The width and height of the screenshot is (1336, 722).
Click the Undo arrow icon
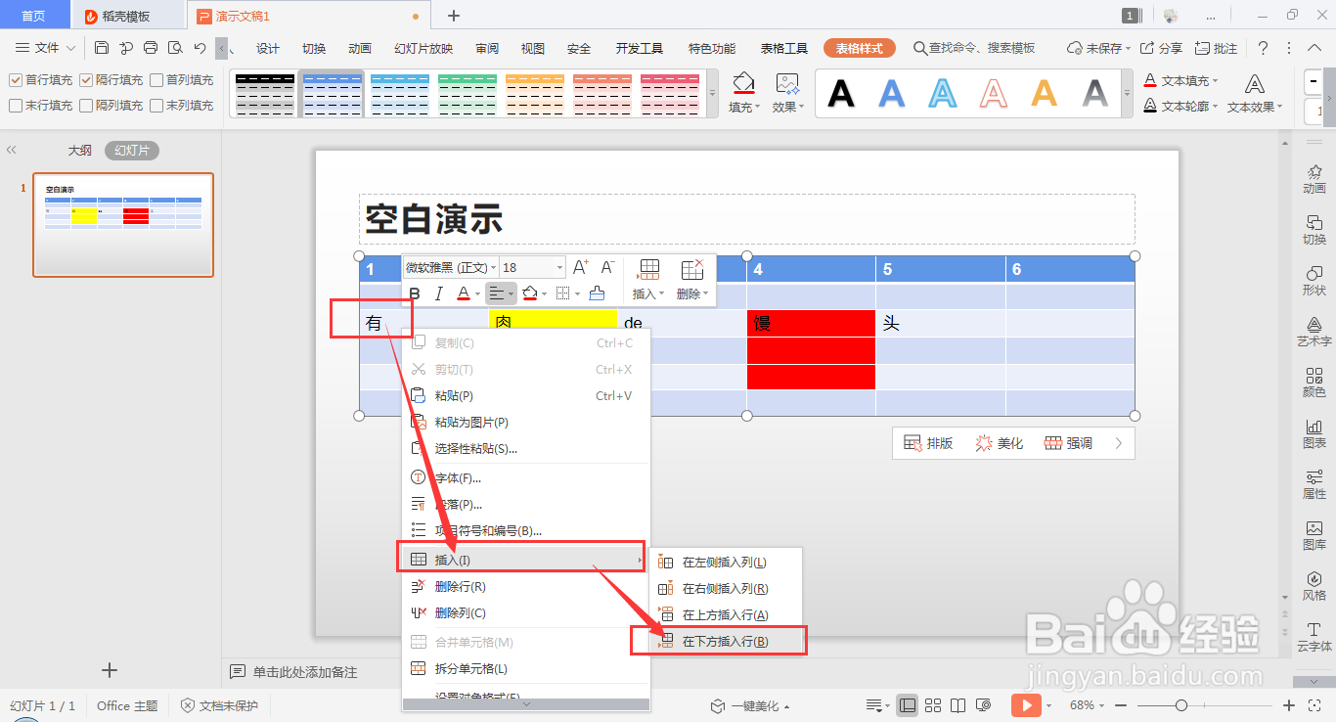coord(200,48)
